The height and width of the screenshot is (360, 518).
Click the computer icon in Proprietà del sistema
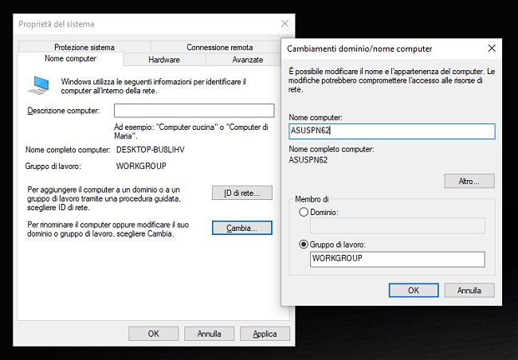click(39, 85)
